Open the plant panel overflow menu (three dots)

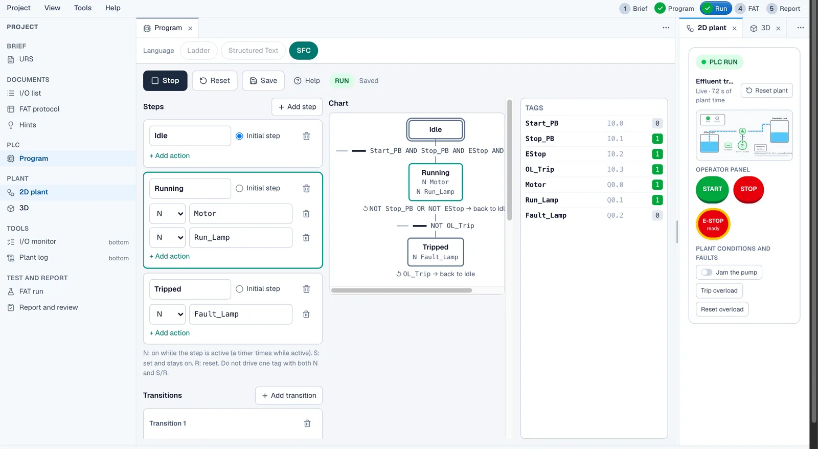click(800, 28)
